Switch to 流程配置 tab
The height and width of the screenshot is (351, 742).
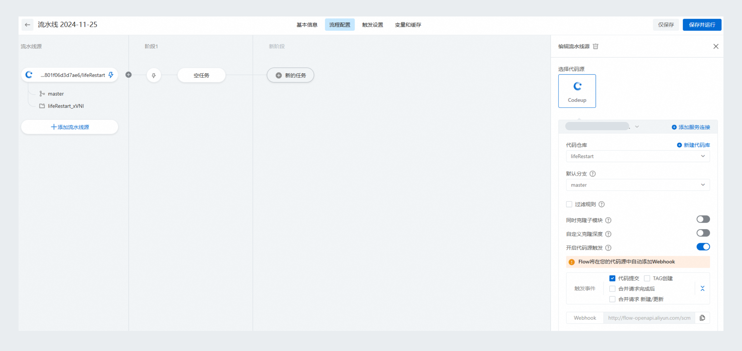click(340, 25)
